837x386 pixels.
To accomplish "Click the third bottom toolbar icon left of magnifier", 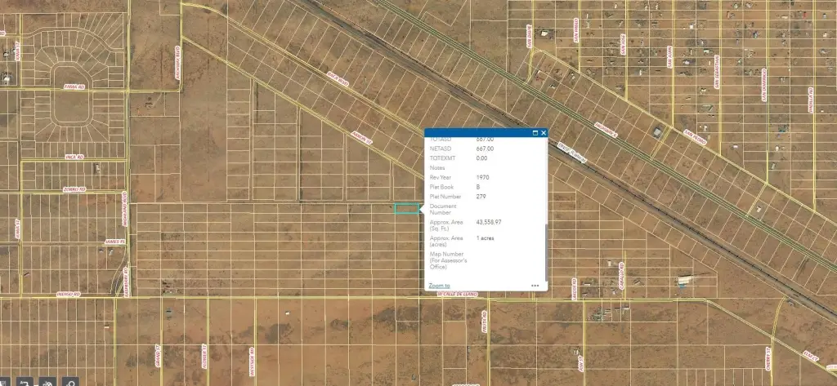I will [x=48, y=381].
